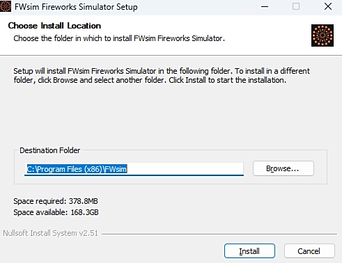Image resolution: width=342 pixels, height=263 pixels.
Task: Click the 'Space available: 168.3GB' label
Action: tap(56, 212)
